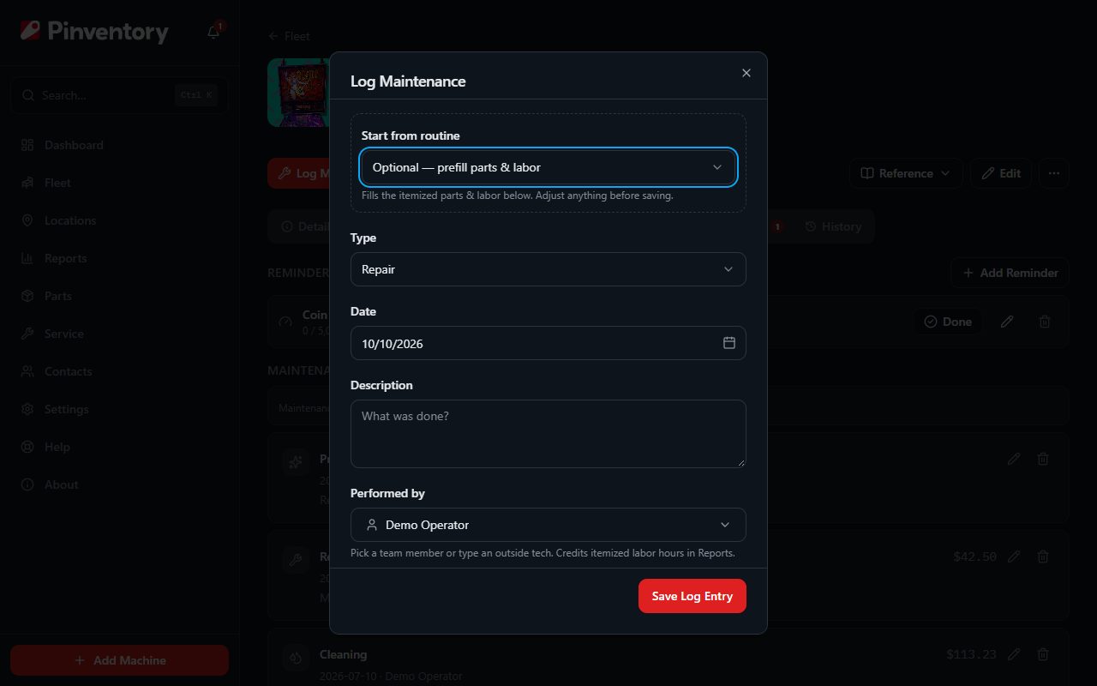Viewport: 1097px width, 686px height.
Task: Click into the Date field
Action: click(x=548, y=343)
